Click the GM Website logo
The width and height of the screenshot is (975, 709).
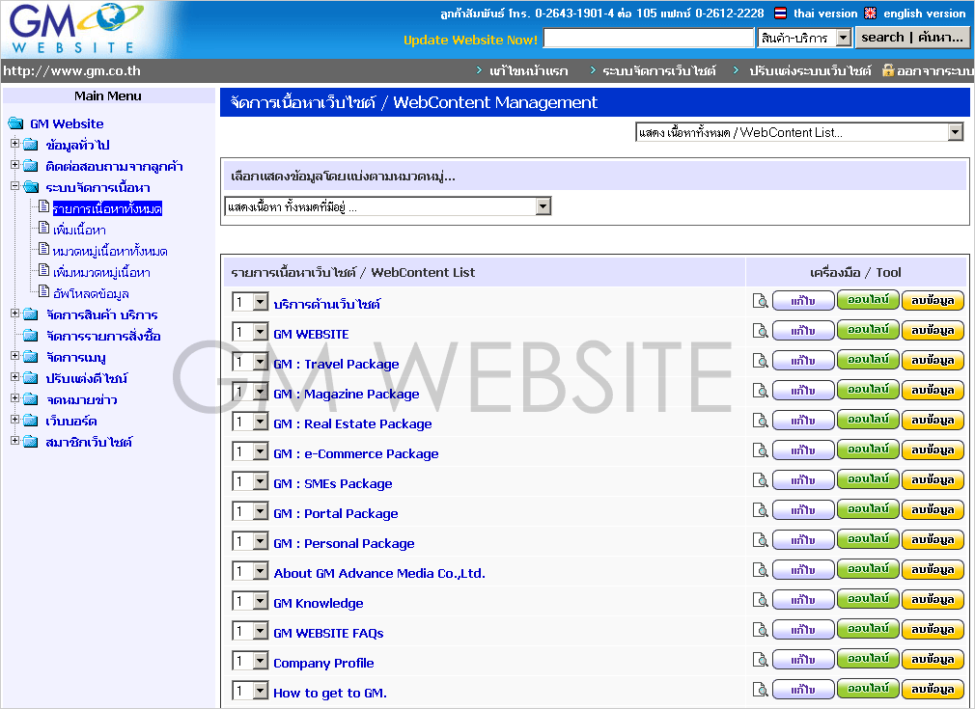(74, 29)
